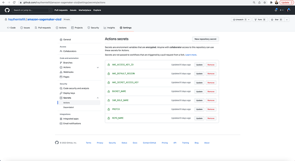Image resolution: width=295 pixels, height=161 pixels.
Task: Open the Docs footer link
Action: 135,143
